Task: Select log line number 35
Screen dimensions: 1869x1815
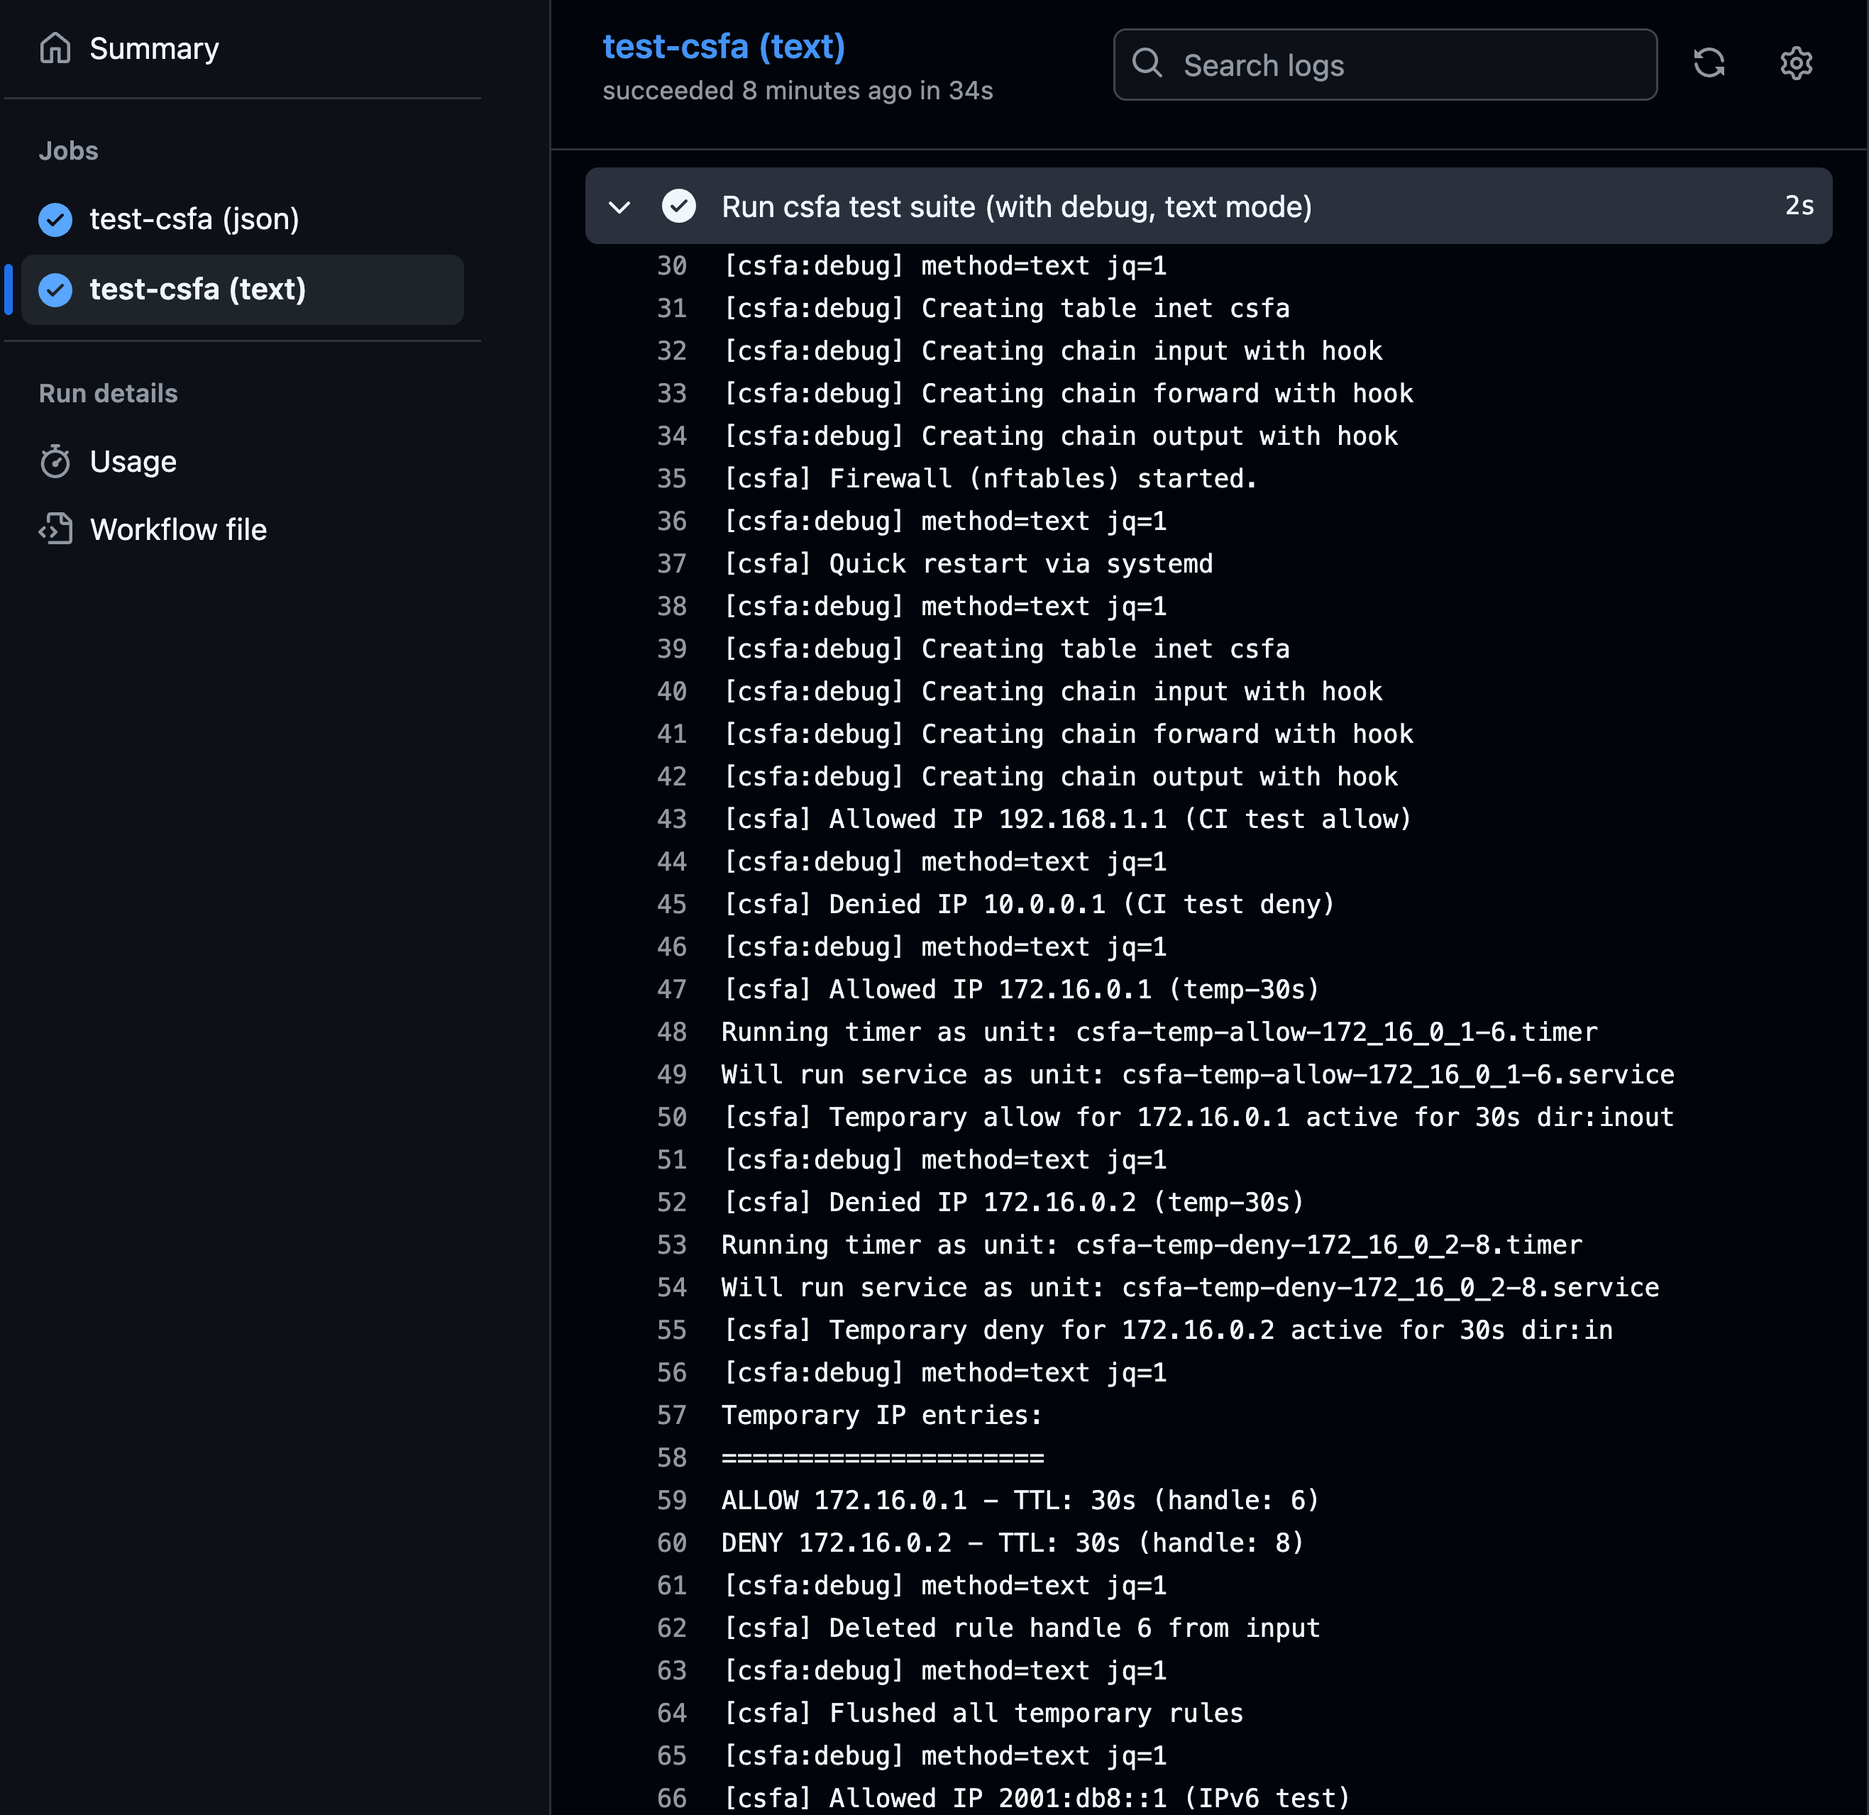Action: pos(671,479)
